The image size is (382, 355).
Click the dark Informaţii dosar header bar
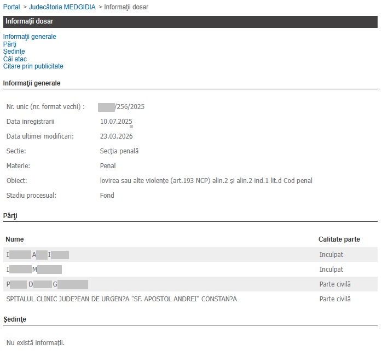pyautogui.click(x=190, y=21)
